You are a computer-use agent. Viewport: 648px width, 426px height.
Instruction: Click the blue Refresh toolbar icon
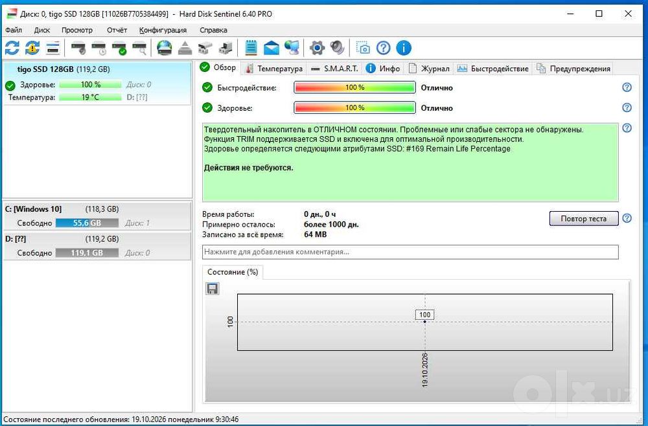click(12, 48)
